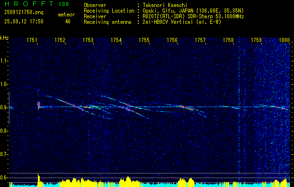Click the receiver R820T2(RTL-SDR) text
The height and width of the screenshot is (187, 294).
(193, 16)
